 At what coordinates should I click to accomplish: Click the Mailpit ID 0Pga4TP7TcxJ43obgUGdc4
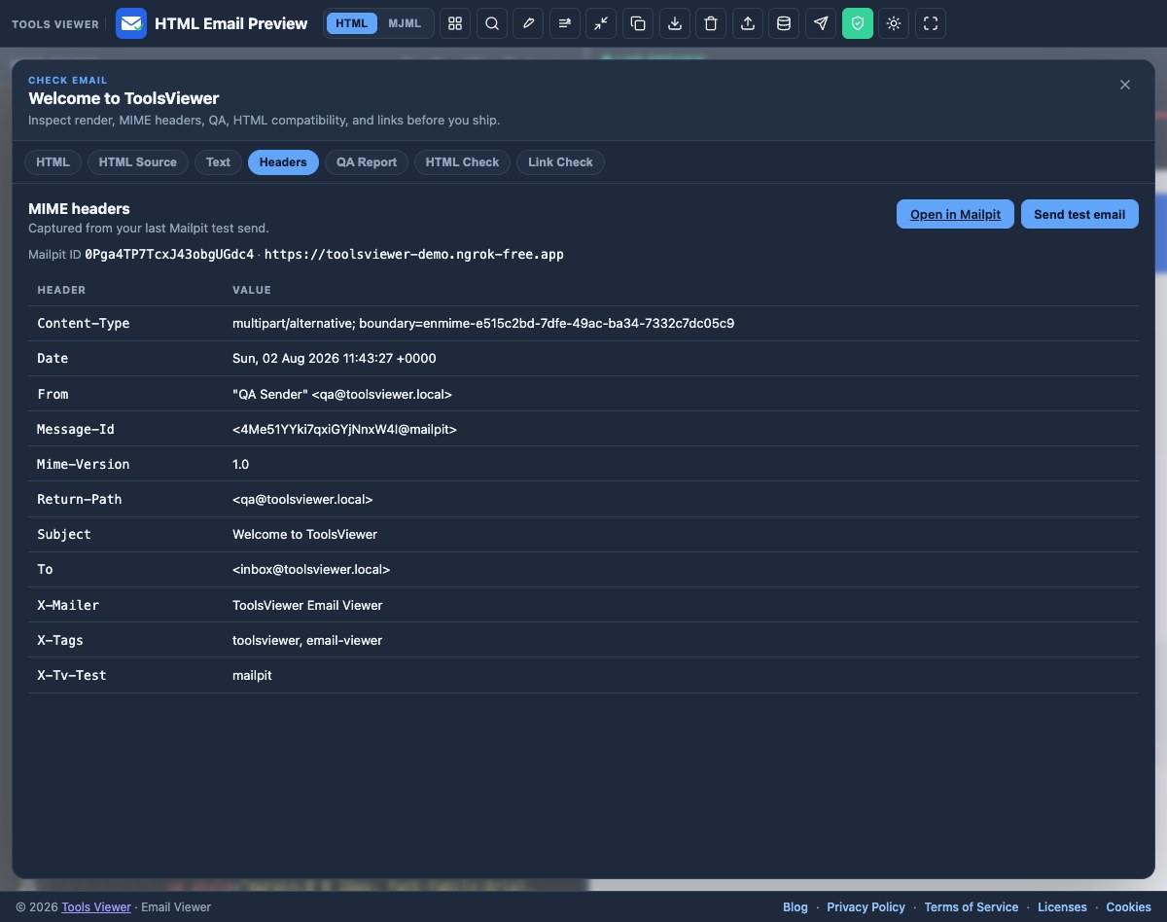point(169,254)
